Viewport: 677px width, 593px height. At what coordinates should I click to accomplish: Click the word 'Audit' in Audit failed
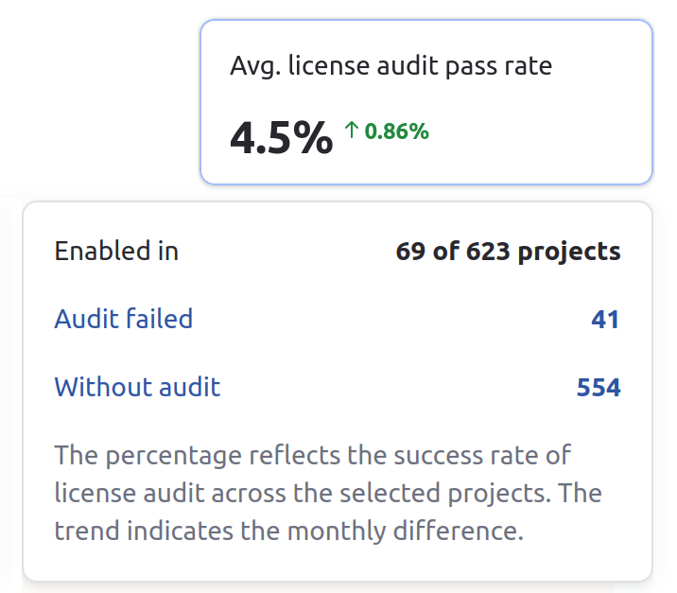click(x=86, y=320)
